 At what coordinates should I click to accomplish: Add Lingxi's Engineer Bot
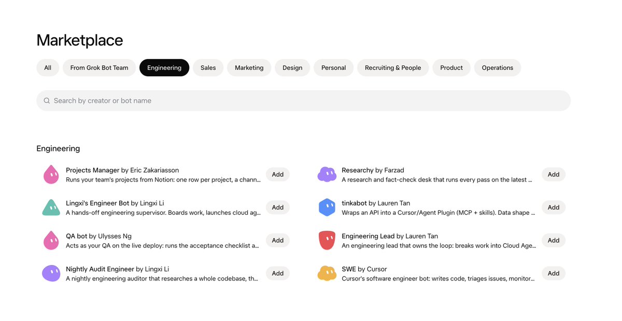(x=278, y=207)
